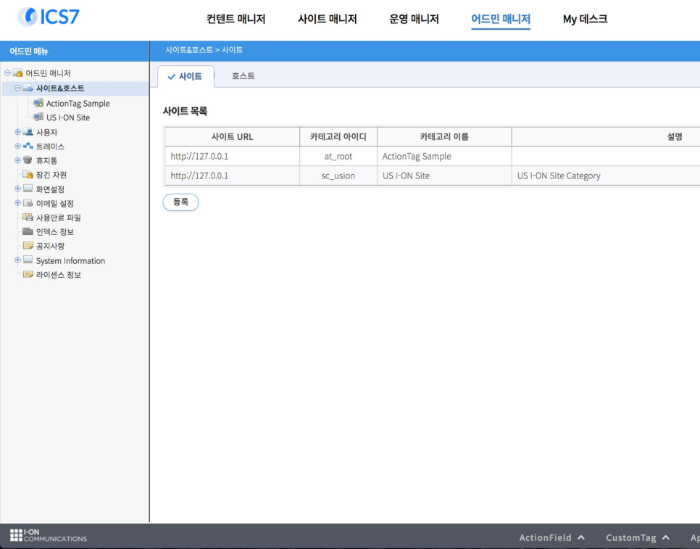This screenshot has width=700, height=549.
Task: Expand the 사용자 tree node
Action: pyautogui.click(x=17, y=132)
